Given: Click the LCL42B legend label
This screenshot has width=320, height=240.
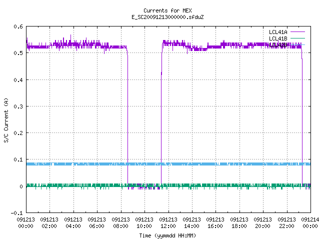Looking at the screenshot, I should (x=278, y=45).
